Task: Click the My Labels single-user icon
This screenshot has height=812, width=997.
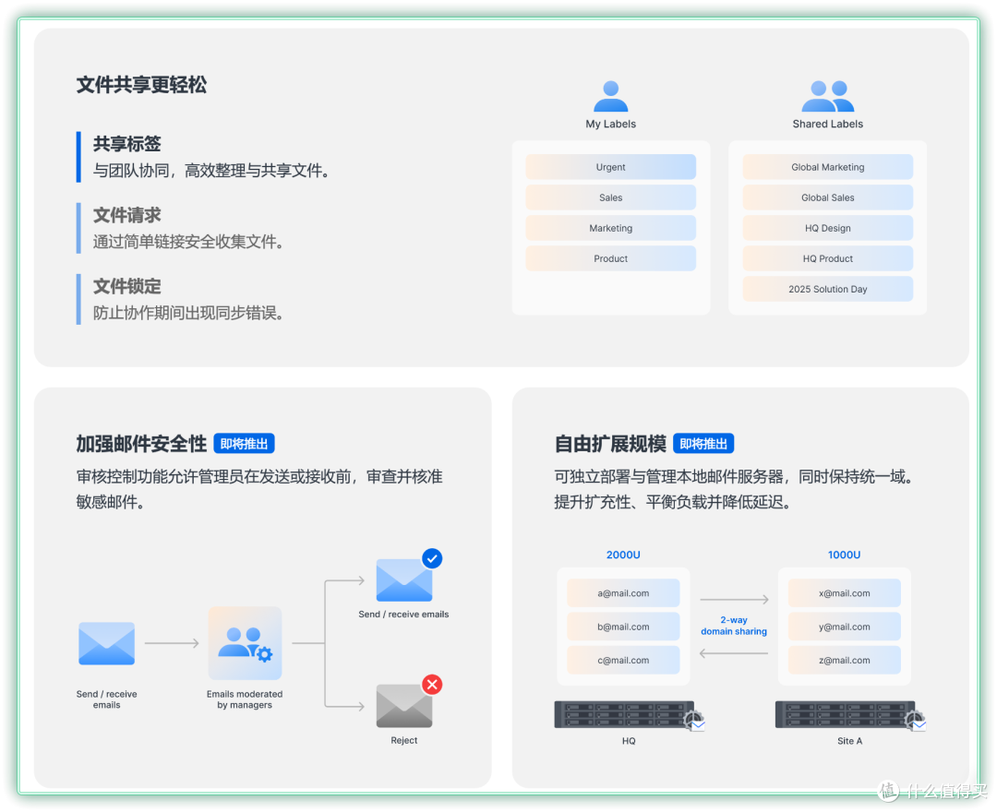Action: coord(610,96)
